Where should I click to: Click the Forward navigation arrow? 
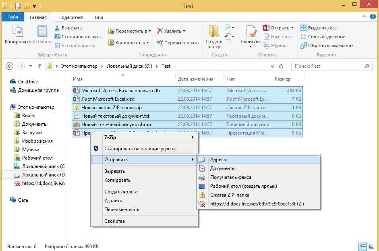click(21, 66)
